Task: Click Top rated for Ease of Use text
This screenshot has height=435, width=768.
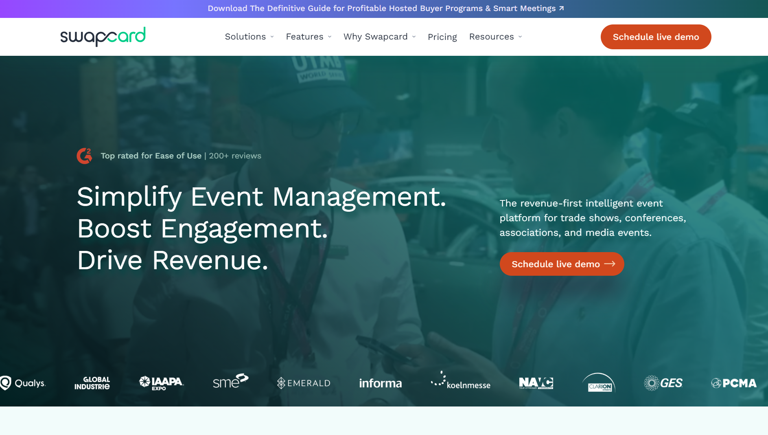Action: click(x=151, y=156)
